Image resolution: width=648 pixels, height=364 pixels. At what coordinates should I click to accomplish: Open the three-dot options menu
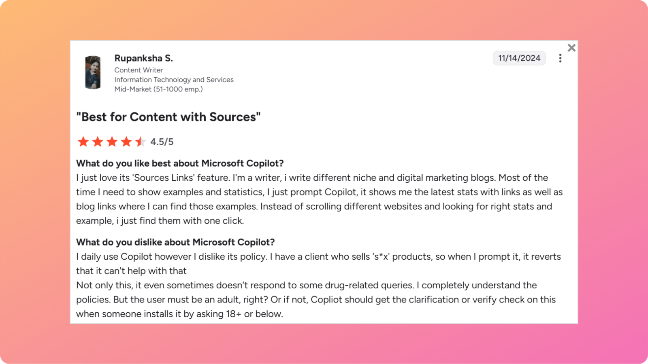point(560,58)
